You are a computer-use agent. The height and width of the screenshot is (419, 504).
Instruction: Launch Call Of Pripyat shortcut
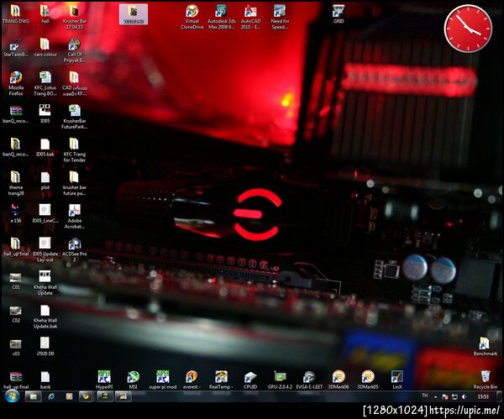coord(75,50)
